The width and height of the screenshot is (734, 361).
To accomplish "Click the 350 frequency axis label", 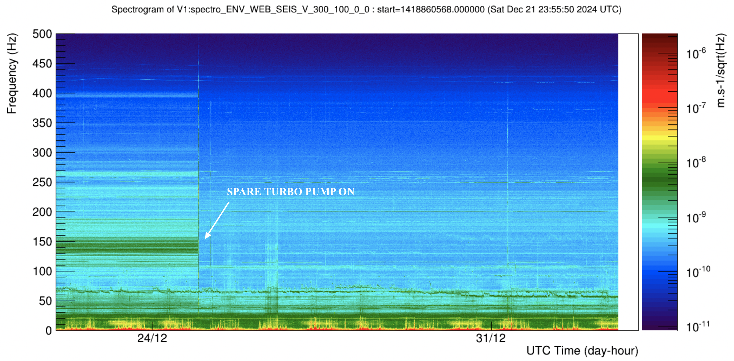I will (x=42, y=123).
